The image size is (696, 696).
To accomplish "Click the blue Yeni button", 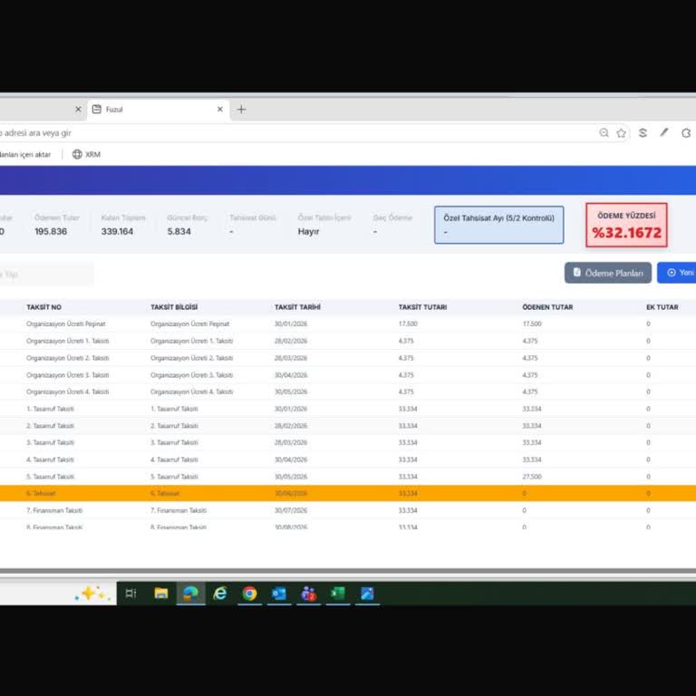I will [x=677, y=273].
